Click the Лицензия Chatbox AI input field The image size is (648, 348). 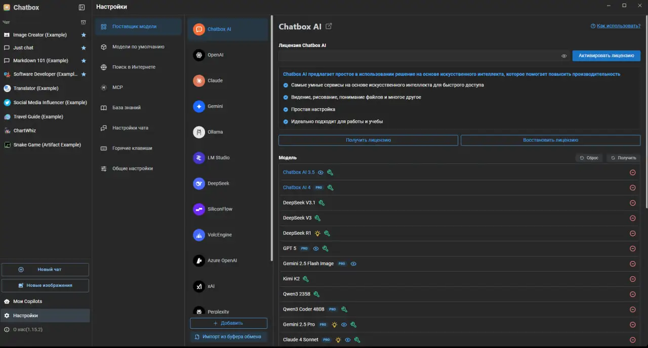click(418, 56)
